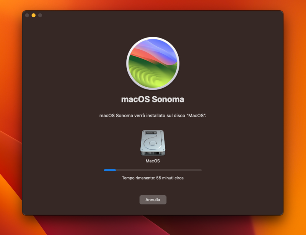The image size is (306, 235).
Task: Select the green zoom control in the titlebar
Action: [x=39, y=16]
